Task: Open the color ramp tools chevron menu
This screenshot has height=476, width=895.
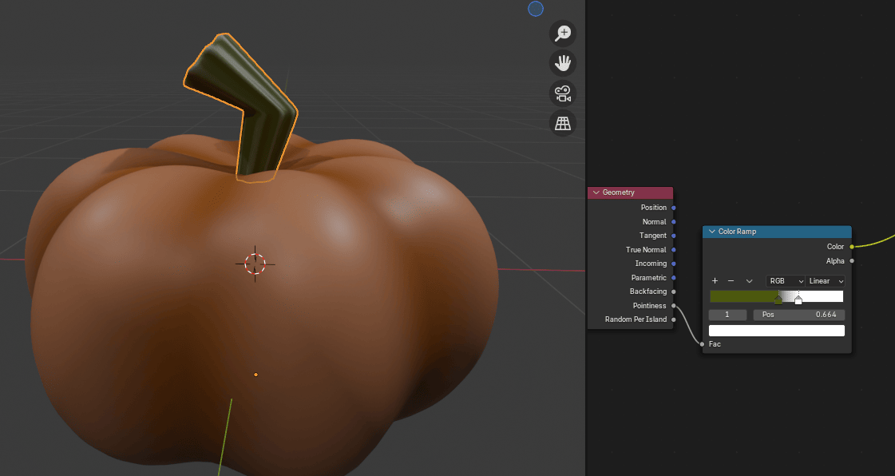Action: coord(749,281)
